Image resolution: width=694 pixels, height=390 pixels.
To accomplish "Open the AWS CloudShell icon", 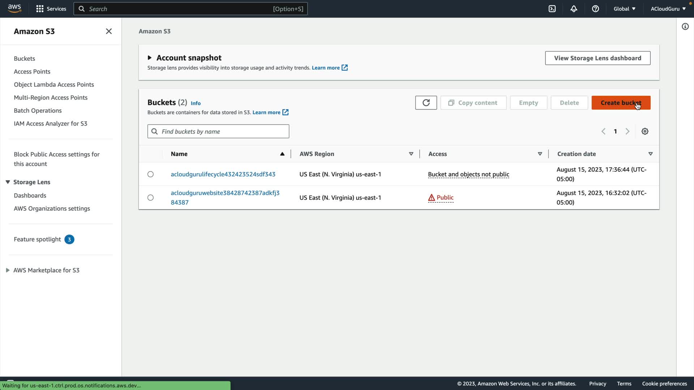I will point(552,9).
